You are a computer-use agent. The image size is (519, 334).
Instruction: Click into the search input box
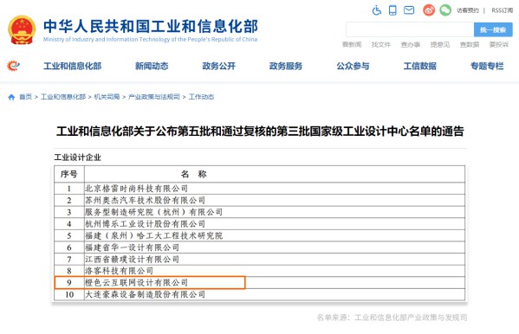pyautogui.click(x=410, y=29)
